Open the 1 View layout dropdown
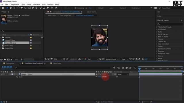 point(124,59)
